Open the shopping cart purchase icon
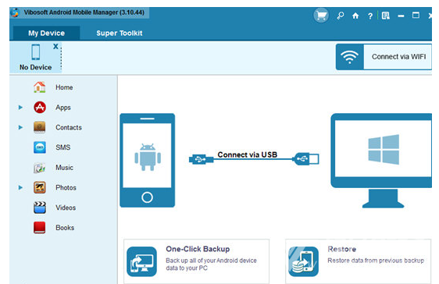Viewport: 439px width, 284px height. point(321,16)
